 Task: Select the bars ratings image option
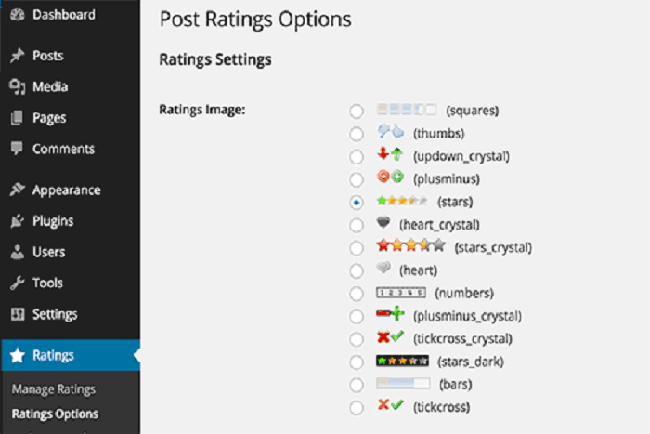pyautogui.click(x=357, y=385)
